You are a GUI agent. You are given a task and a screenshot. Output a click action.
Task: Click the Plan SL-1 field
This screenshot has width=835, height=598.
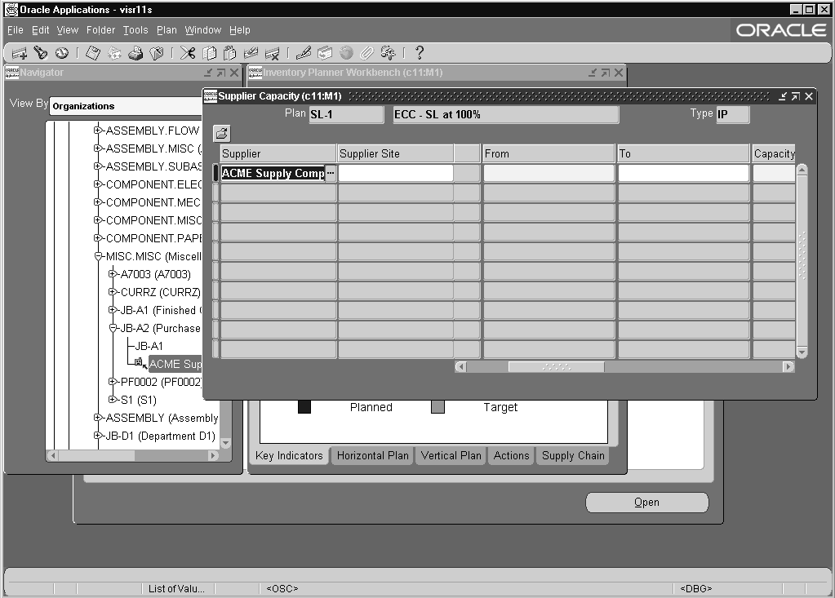pos(346,114)
